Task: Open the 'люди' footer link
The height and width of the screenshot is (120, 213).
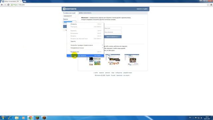Action: 113,73
